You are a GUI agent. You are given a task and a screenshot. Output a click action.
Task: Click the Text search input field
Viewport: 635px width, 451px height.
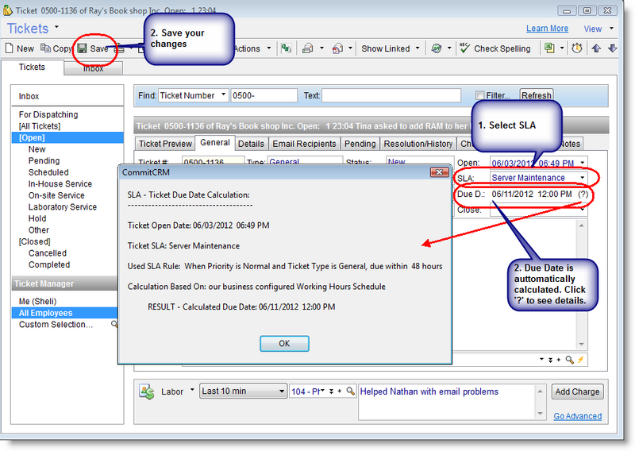(393, 95)
